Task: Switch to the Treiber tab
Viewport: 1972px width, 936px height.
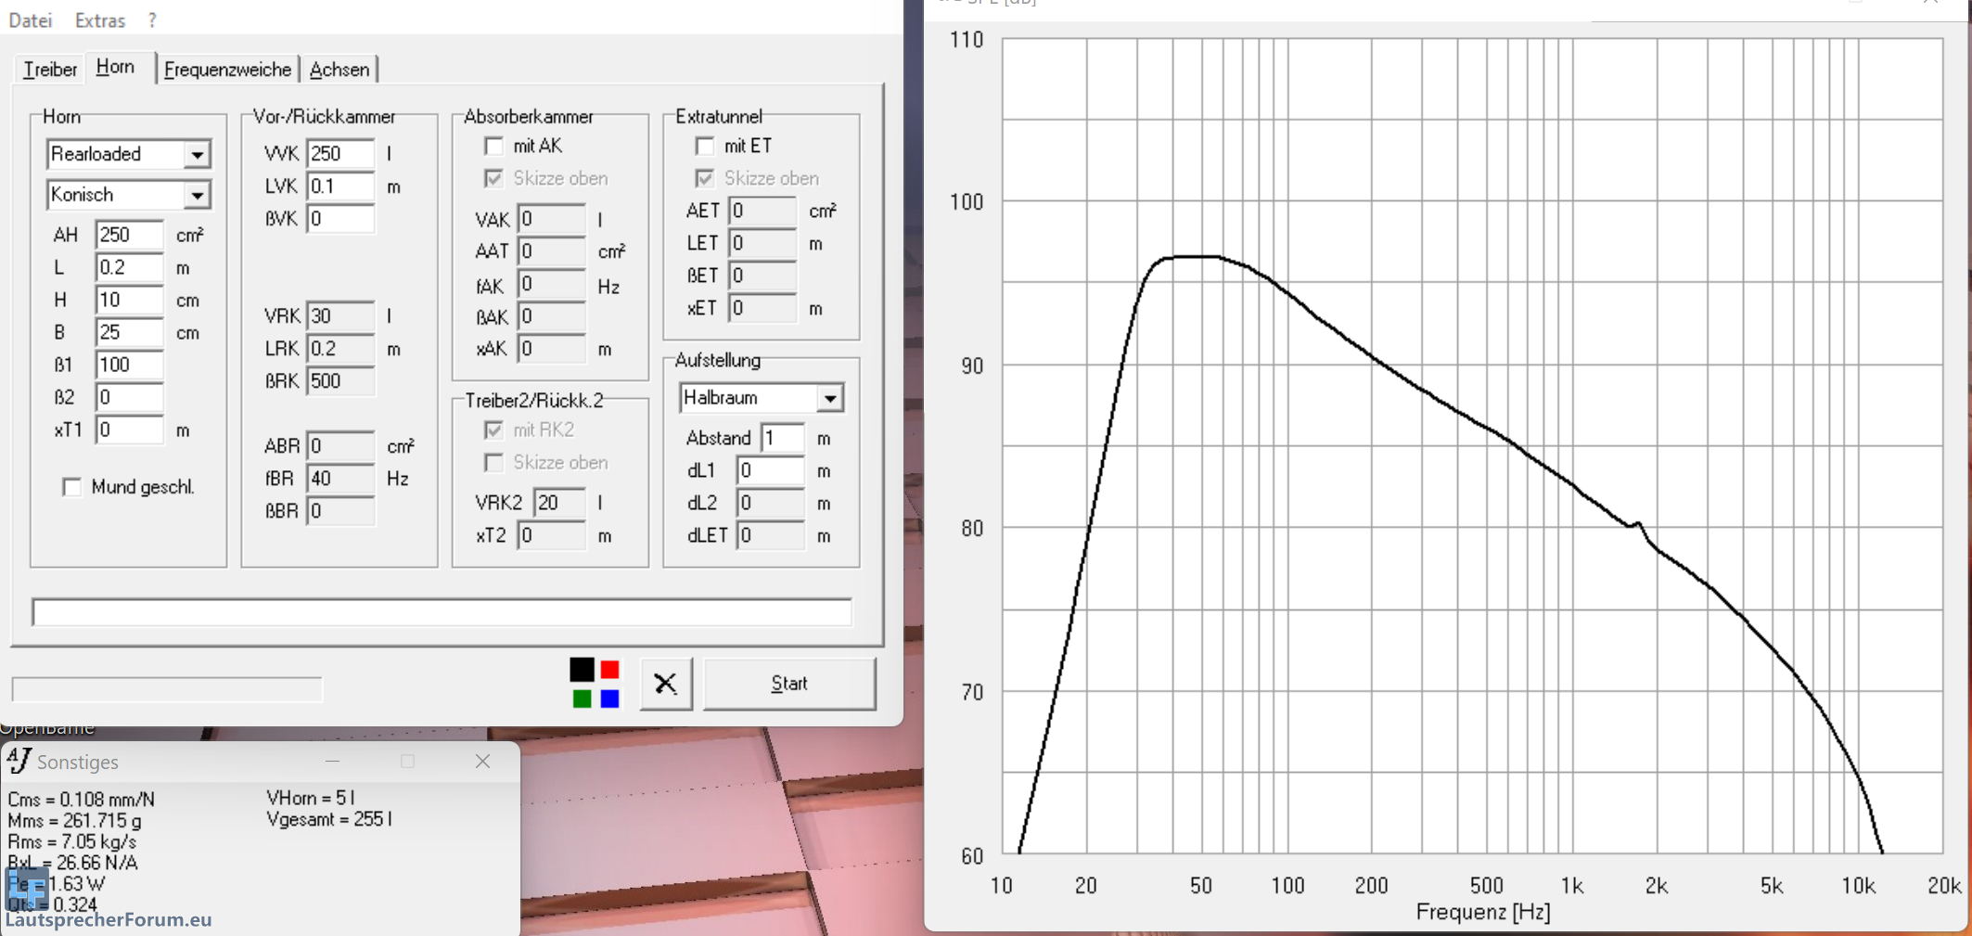Action: tap(50, 70)
